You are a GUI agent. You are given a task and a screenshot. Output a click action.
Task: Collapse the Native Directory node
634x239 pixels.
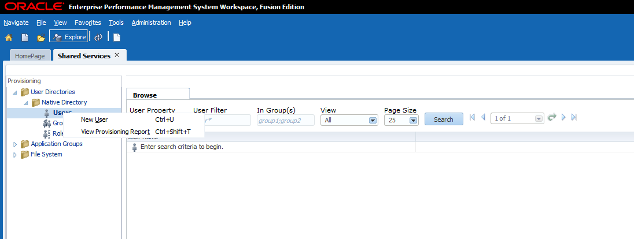(26, 103)
